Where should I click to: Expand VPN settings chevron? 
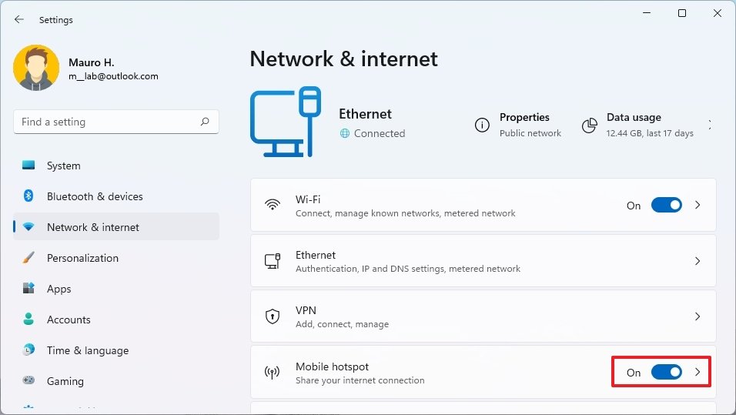[x=698, y=316]
